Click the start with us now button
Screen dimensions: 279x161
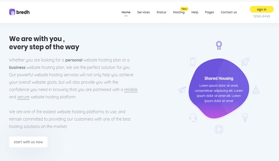click(x=28, y=142)
